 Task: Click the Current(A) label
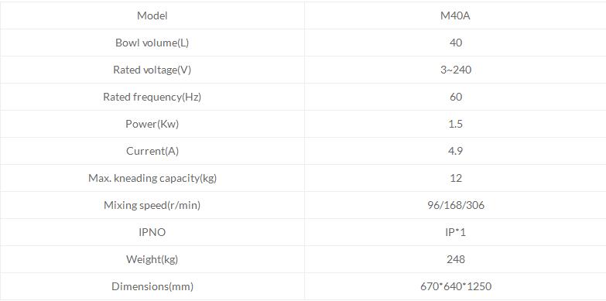tap(152, 151)
